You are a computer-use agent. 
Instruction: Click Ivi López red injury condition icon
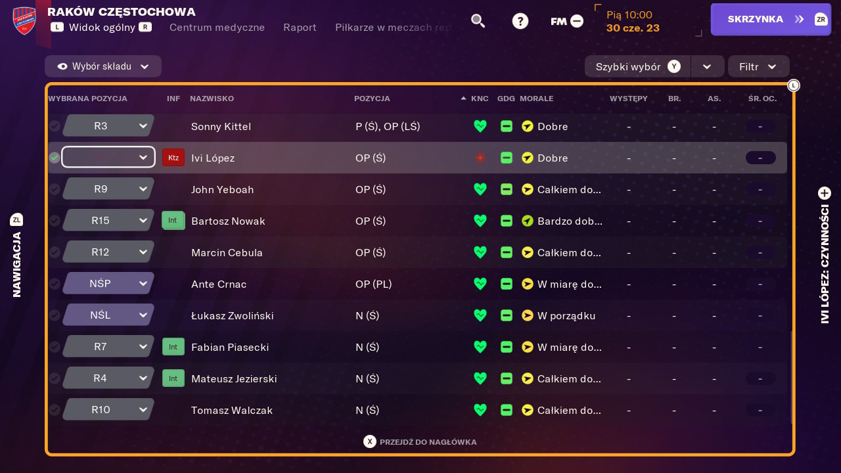coord(480,158)
